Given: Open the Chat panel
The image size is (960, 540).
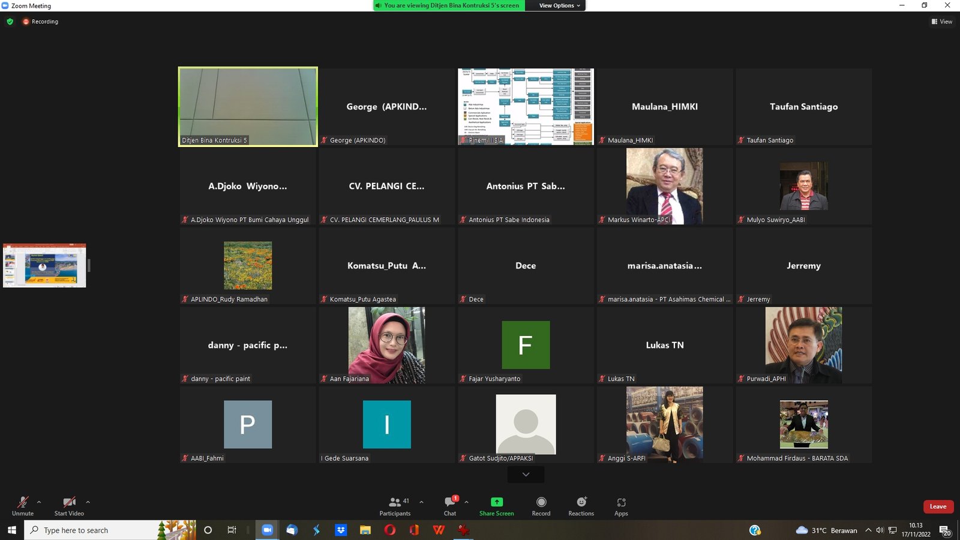Looking at the screenshot, I should pyautogui.click(x=450, y=506).
